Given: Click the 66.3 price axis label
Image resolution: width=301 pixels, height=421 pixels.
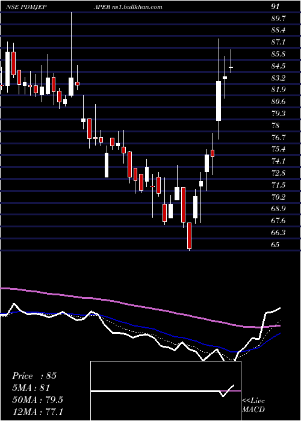Looking at the screenshot, I should point(278,233).
